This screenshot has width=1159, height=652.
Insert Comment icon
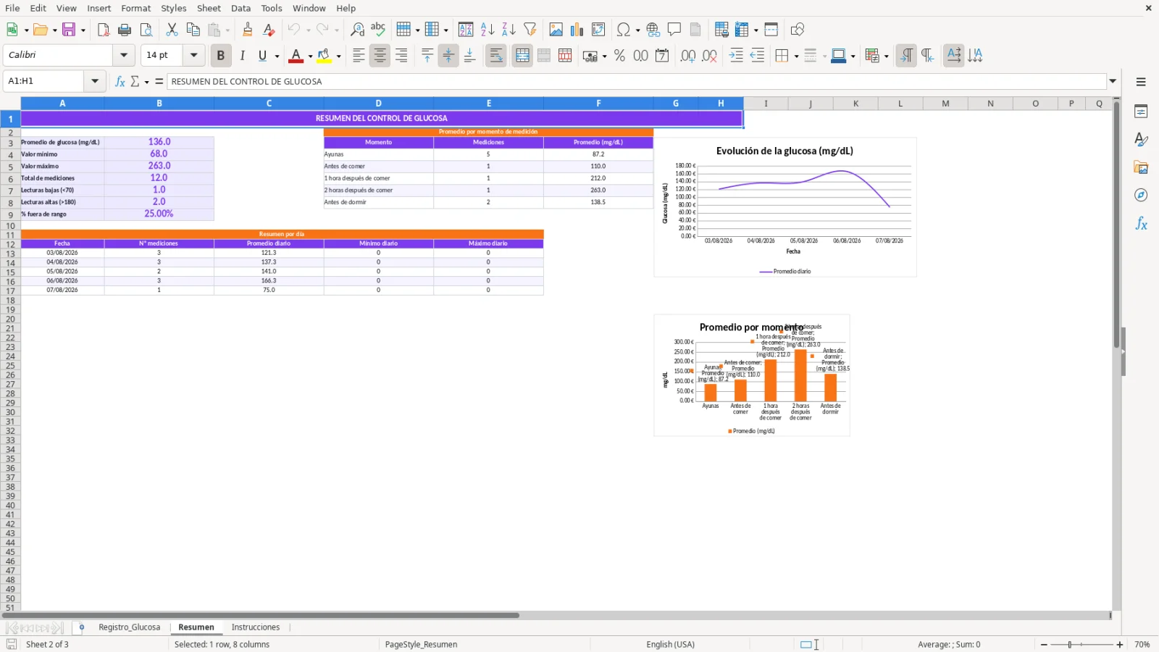[x=674, y=30]
